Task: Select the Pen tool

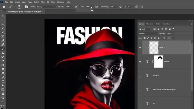Action: (x=3, y=78)
